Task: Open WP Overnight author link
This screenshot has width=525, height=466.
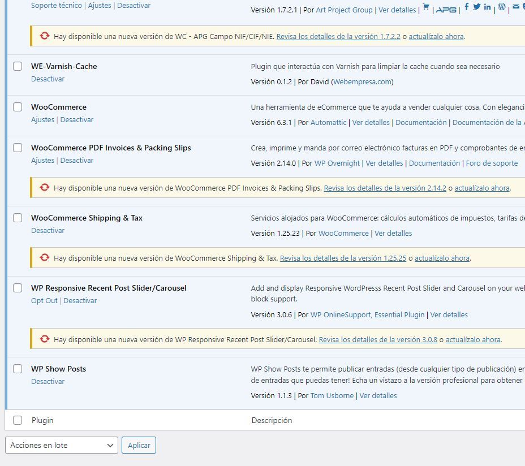Action: point(337,163)
